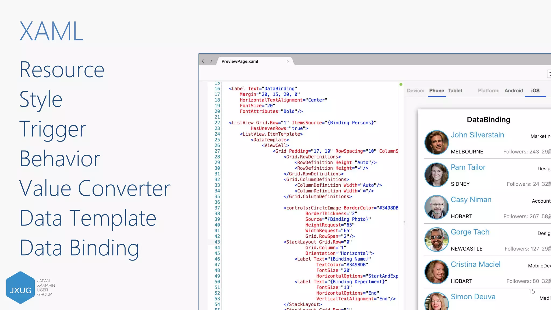The image size is (551, 310).
Task: Click the NEWCASTLE city label
Action: click(467, 249)
